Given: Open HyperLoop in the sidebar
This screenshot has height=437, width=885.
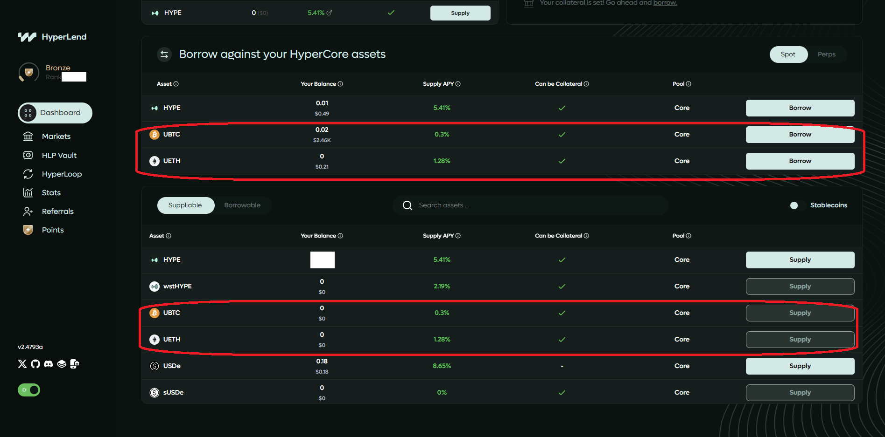Looking at the screenshot, I should 52,174.
